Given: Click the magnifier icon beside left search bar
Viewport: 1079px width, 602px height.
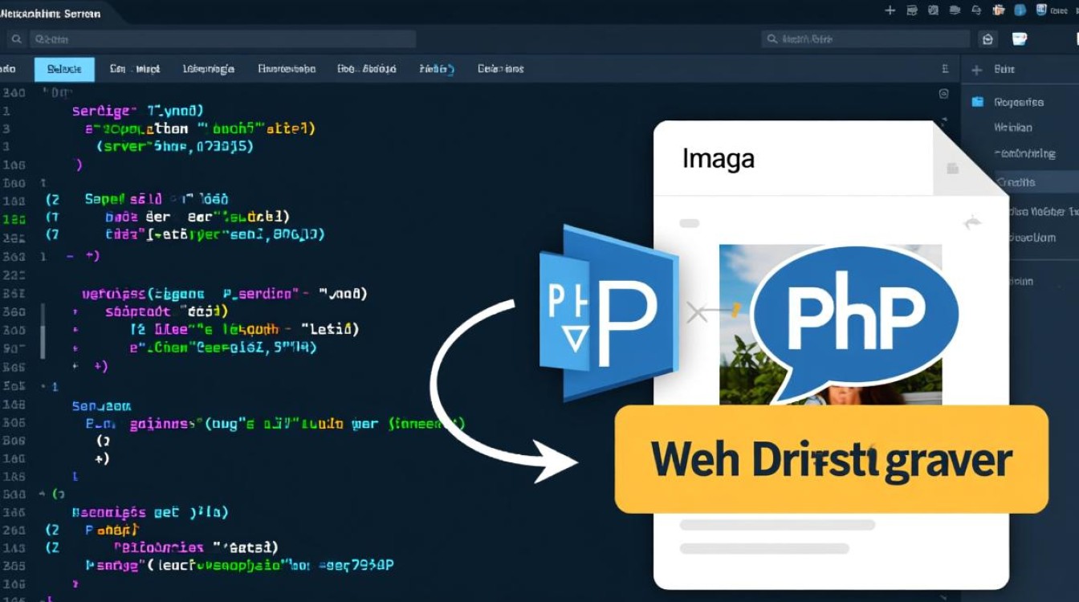Looking at the screenshot, I should coord(14,39).
